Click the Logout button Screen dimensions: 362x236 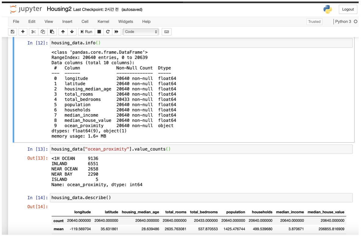[348, 9]
